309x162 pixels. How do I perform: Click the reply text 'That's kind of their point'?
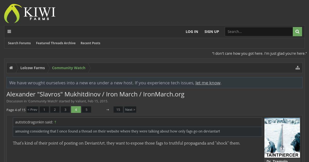[x=126, y=143]
